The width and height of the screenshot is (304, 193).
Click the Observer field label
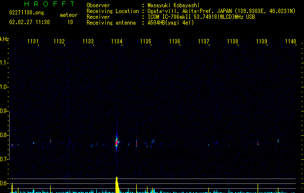click(98, 5)
